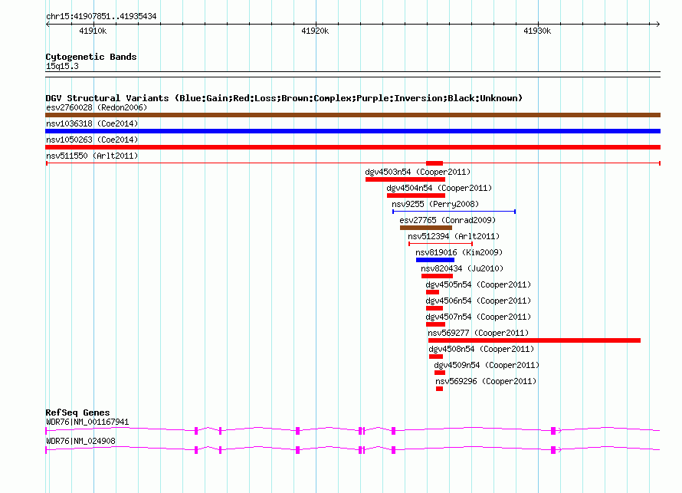682x493 pixels.
Task: Select dgv4505n54 (Cooper2011) label
Action: (x=478, y=284)
